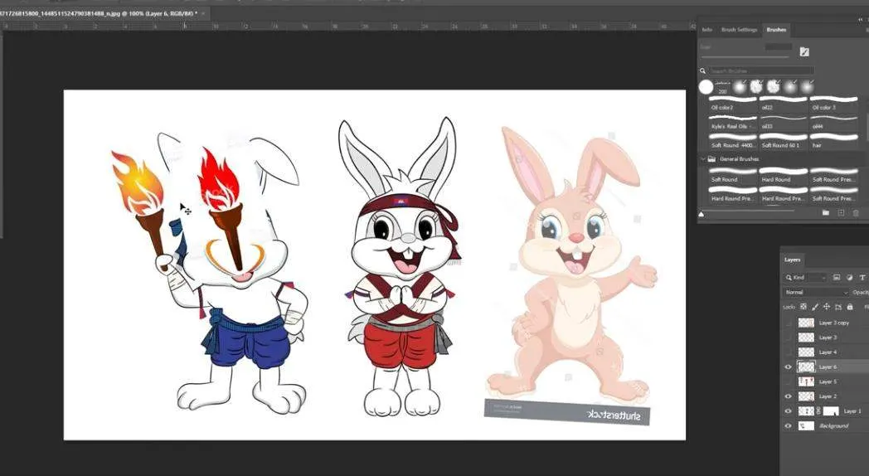Create a new brush preset
Screen dimensions: 869x476
[842, 213]
